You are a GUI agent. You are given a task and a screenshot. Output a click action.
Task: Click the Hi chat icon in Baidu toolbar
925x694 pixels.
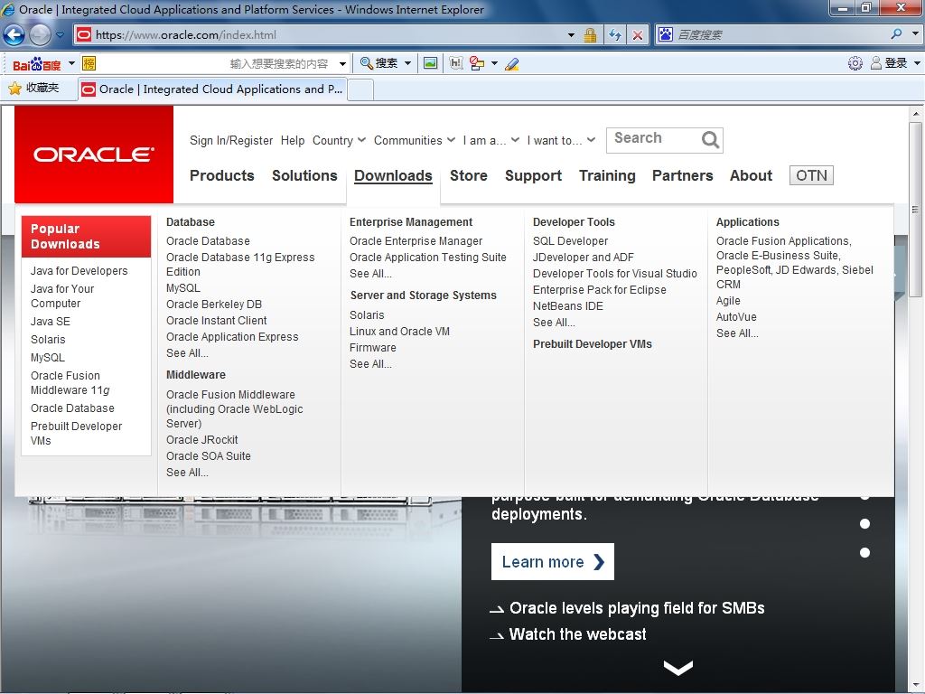point(456,63)
